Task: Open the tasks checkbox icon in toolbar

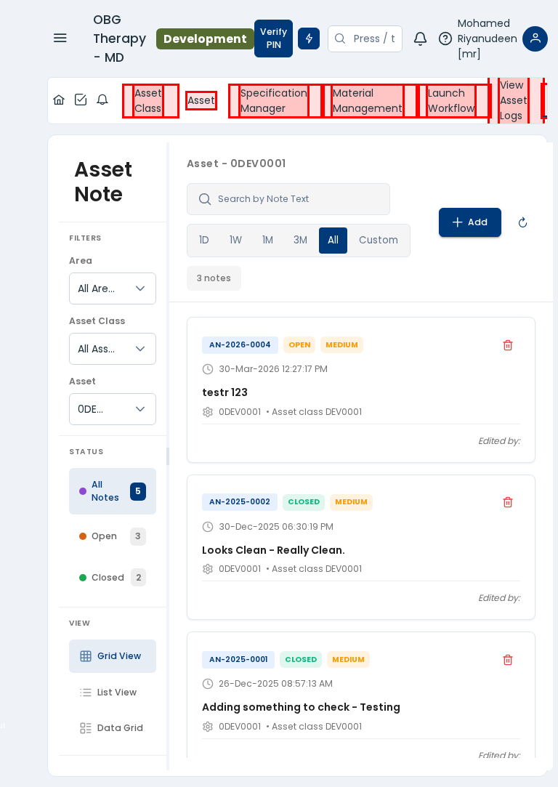Action: pyautogui.click(x=81, y=100)
